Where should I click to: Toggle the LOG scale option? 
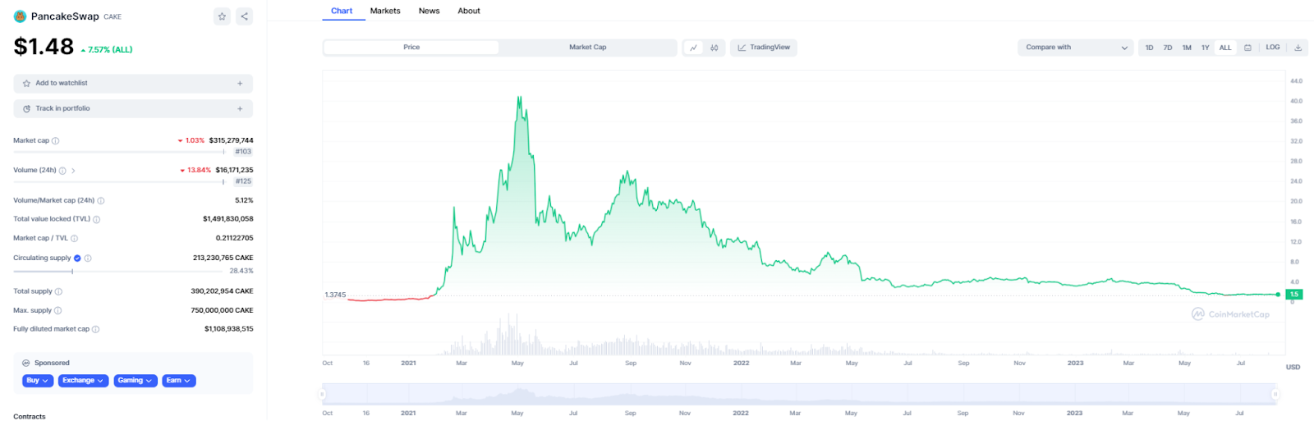(x=1273, y=48)
